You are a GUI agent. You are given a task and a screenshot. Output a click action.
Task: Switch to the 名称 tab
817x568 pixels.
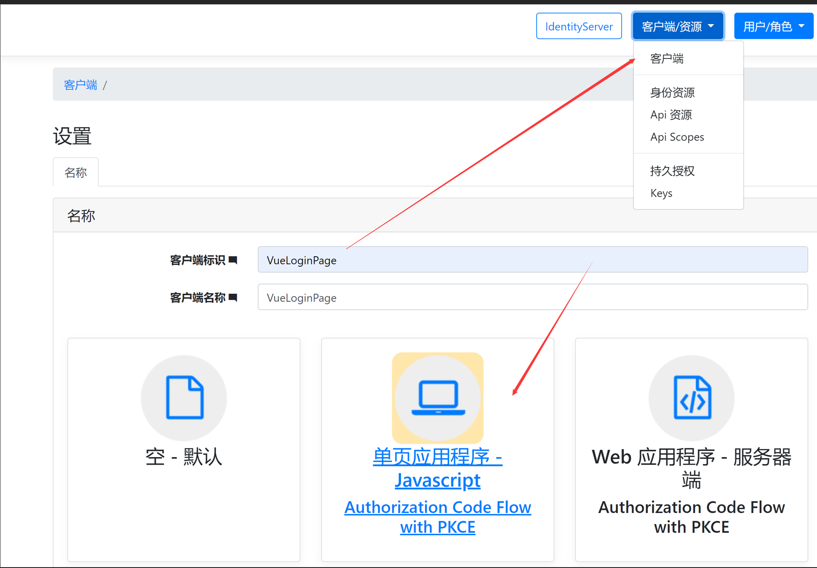[x=76, y=172]
